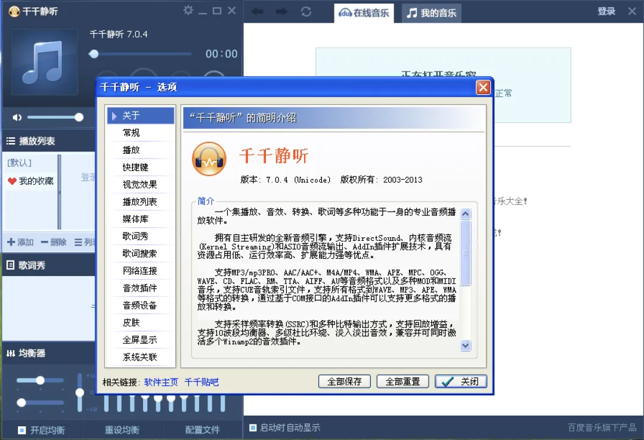Switch to 我的音乐 tab
644x440 pixels.
[431, 13]
